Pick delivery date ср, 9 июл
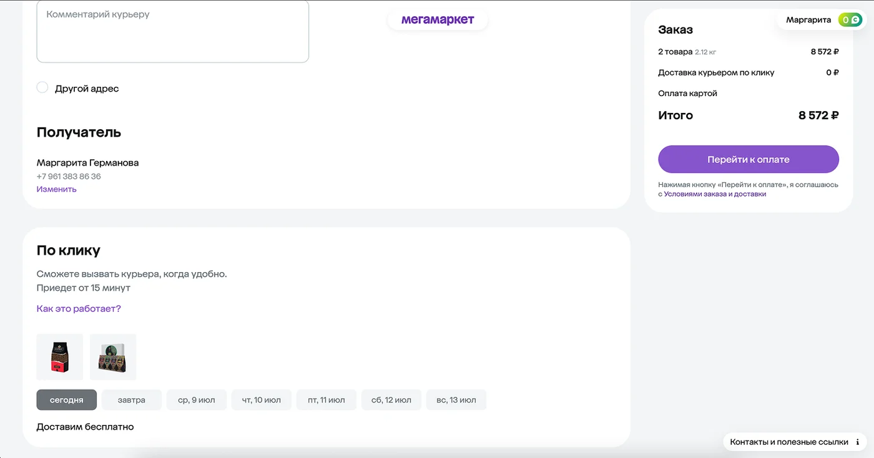This screenshot has width=874, height=458. point(197,400)
